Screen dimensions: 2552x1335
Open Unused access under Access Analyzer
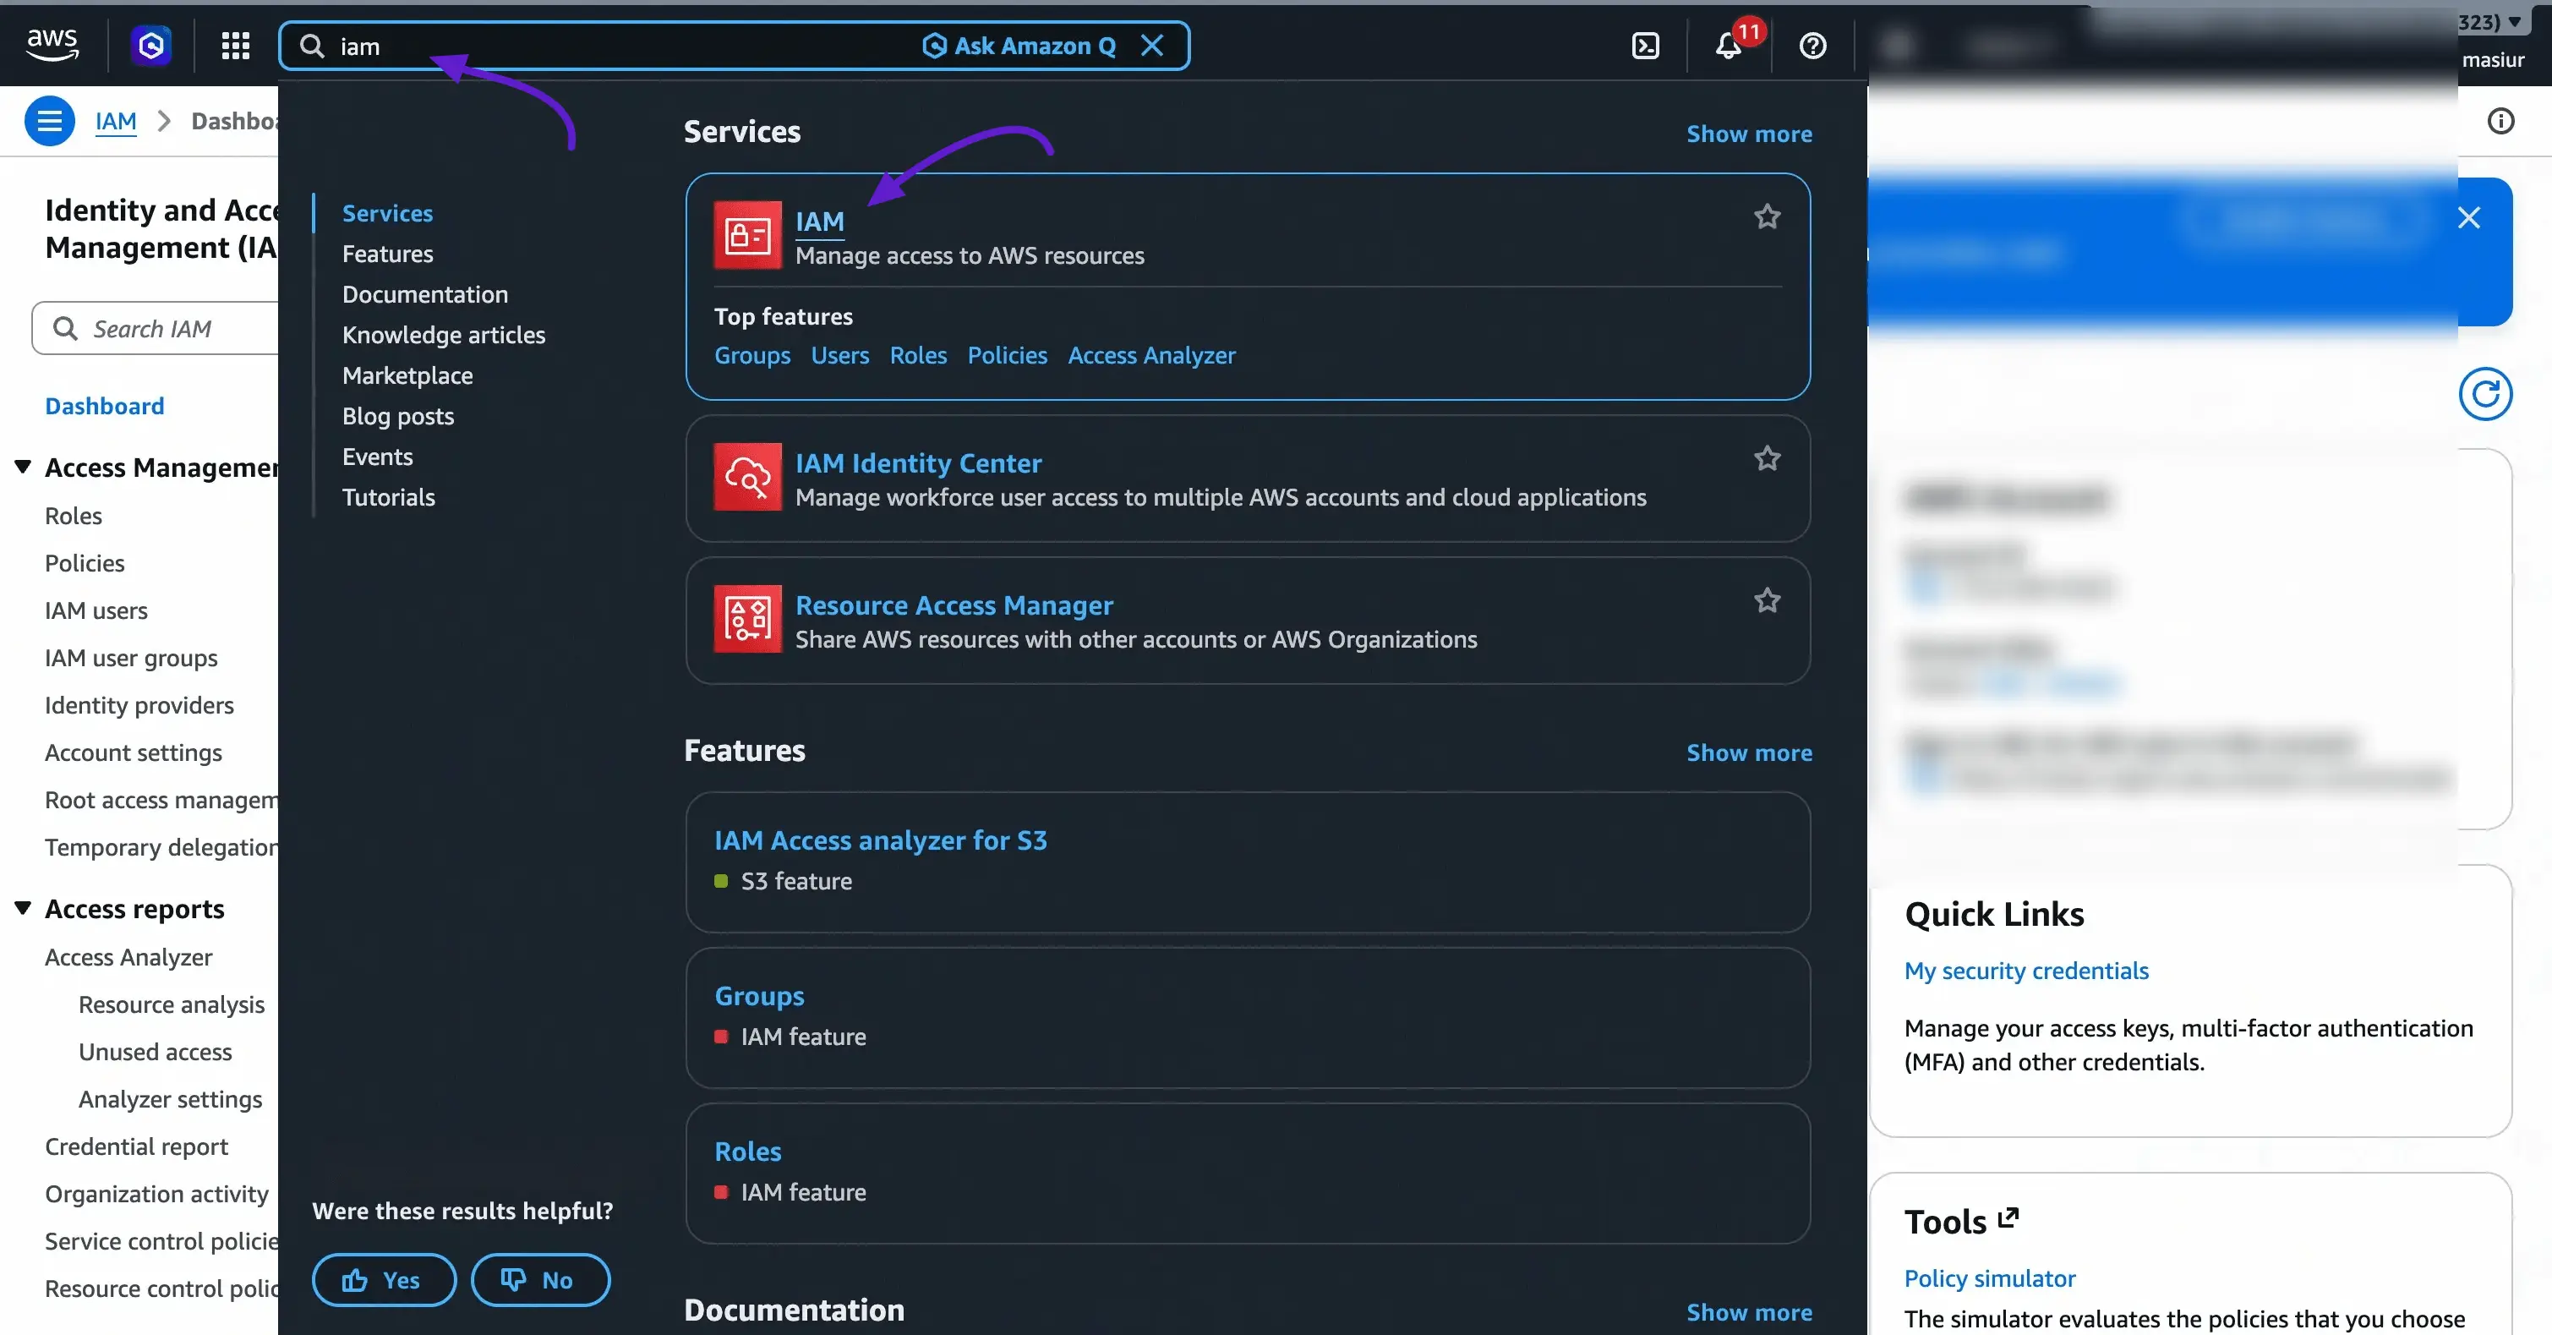tap(155, 1052)
